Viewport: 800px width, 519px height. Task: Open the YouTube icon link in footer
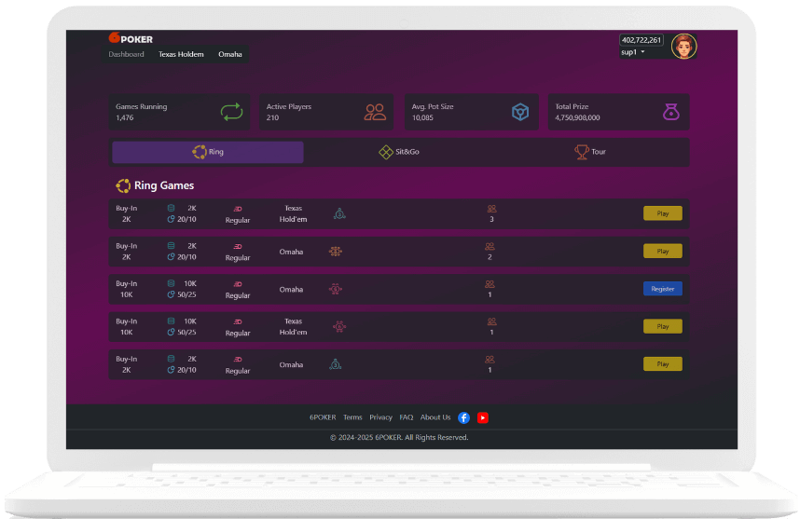coord(483,417)
